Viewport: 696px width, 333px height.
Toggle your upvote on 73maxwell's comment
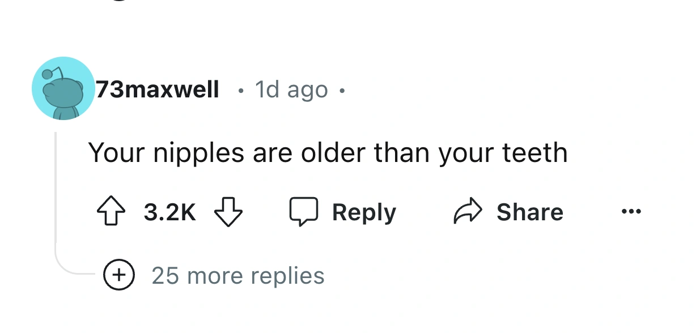(x=112, y=212)
